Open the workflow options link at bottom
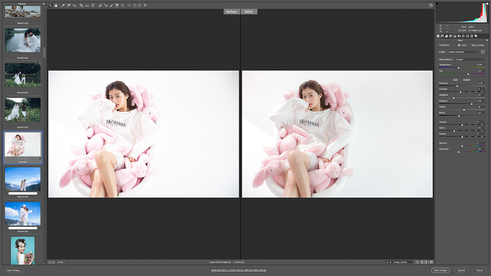This screenshot has width=491, height=276. (239, 270)
